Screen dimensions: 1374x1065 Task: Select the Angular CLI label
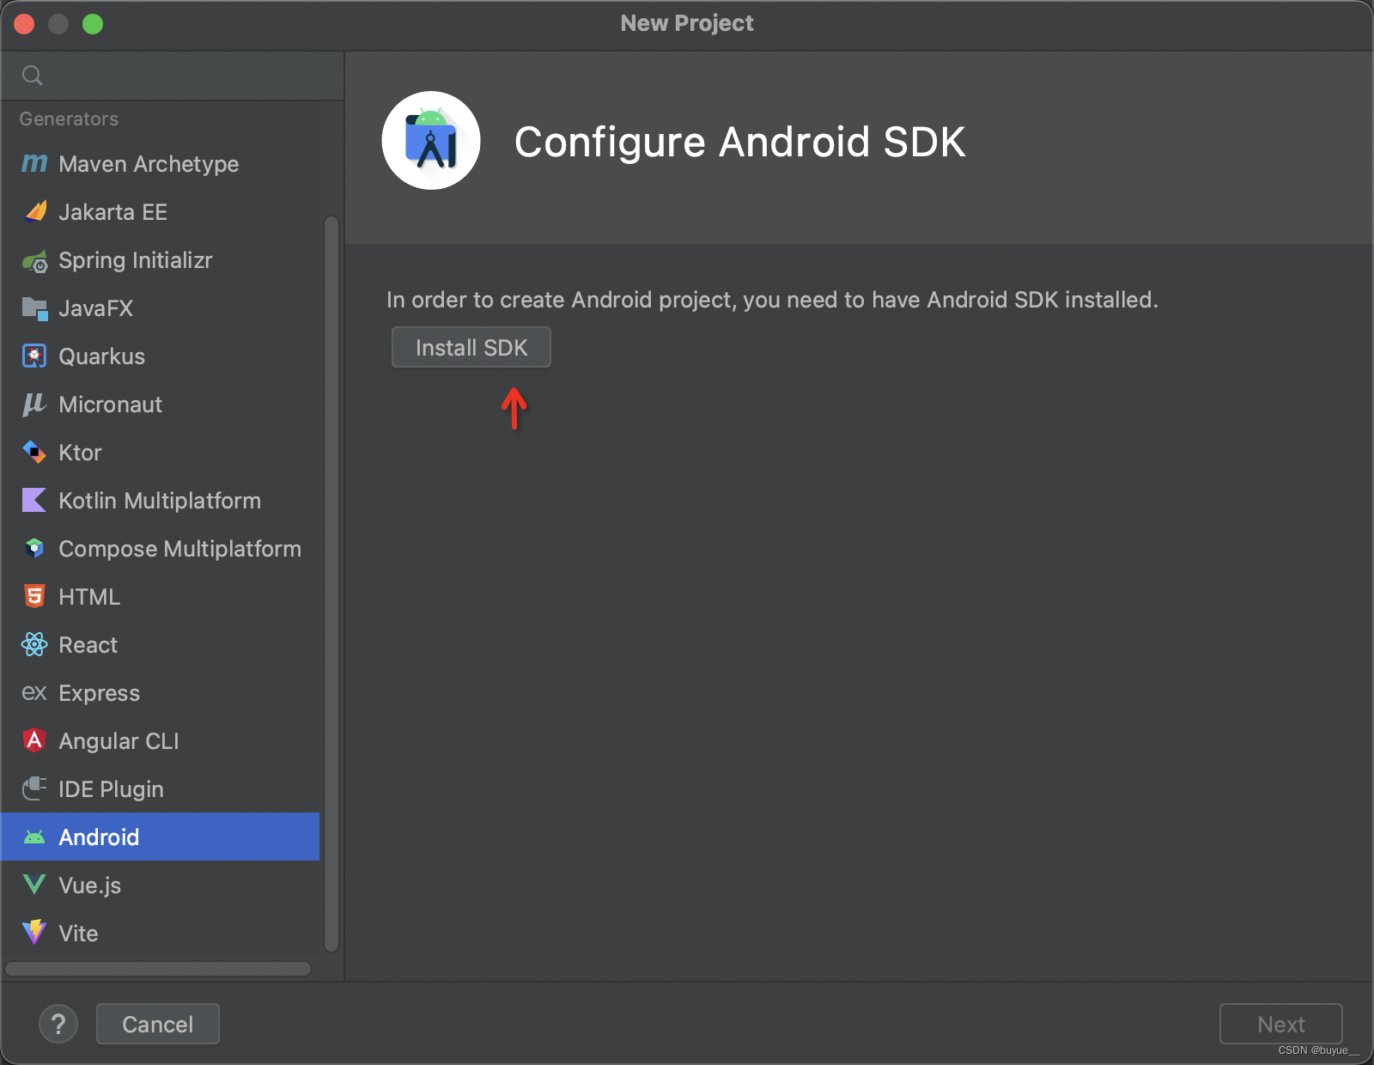119,741
